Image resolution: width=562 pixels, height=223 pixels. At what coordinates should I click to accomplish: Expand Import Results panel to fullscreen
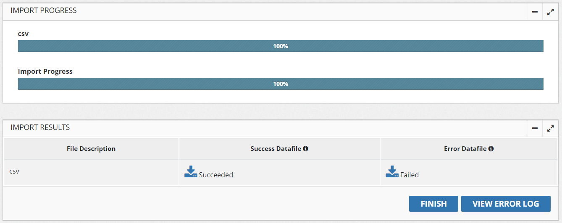pyautogui.click(x=551, y=128)
